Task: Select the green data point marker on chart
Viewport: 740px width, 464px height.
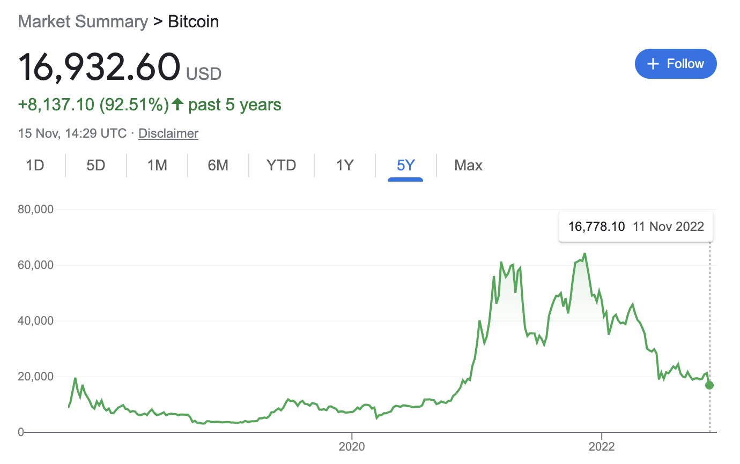Action: [x=709, y=385]
